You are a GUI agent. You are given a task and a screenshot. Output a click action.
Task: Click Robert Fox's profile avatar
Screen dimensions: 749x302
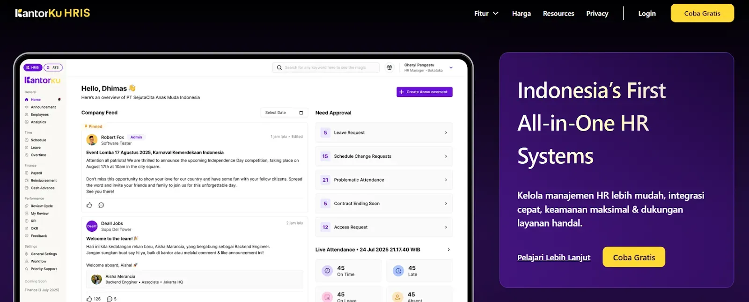click(92, 140)
